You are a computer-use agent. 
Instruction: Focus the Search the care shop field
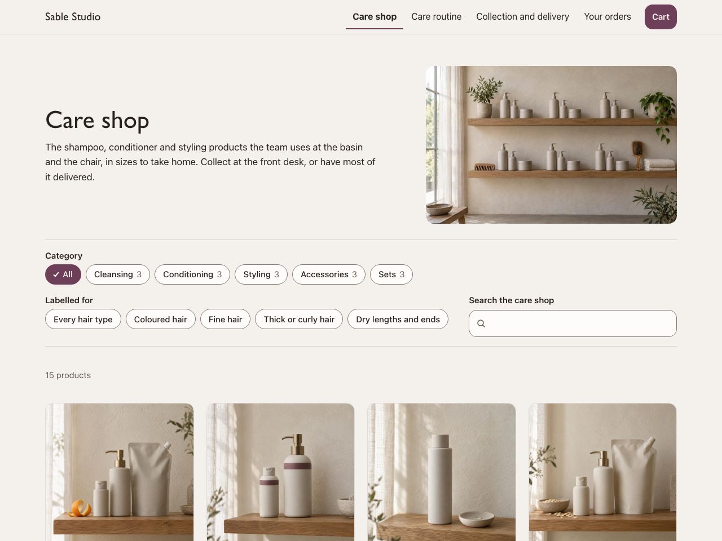point(573,323)
